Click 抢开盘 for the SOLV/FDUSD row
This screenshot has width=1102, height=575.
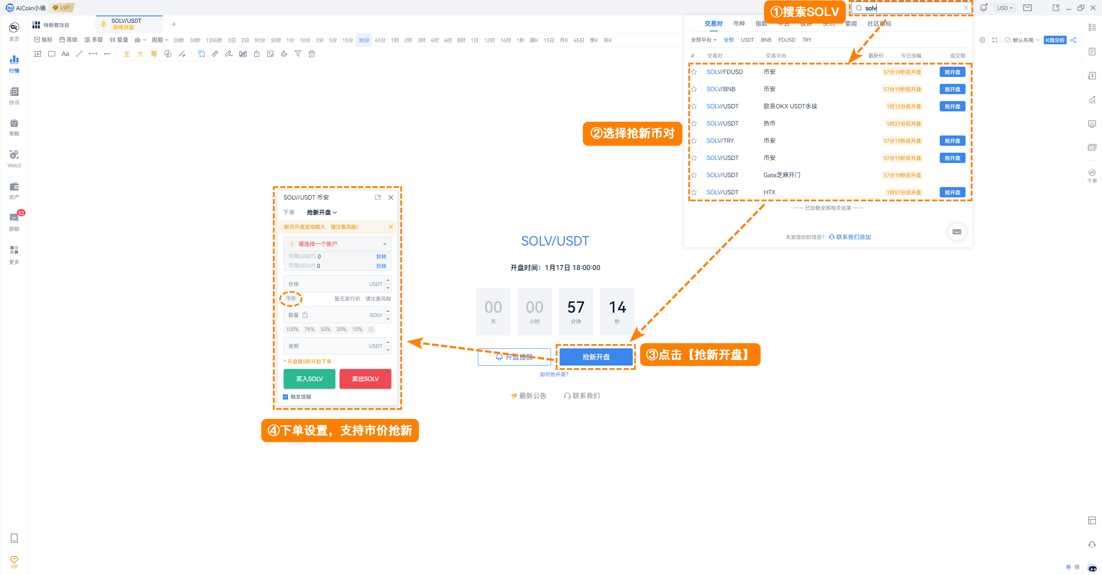(953, 72)
